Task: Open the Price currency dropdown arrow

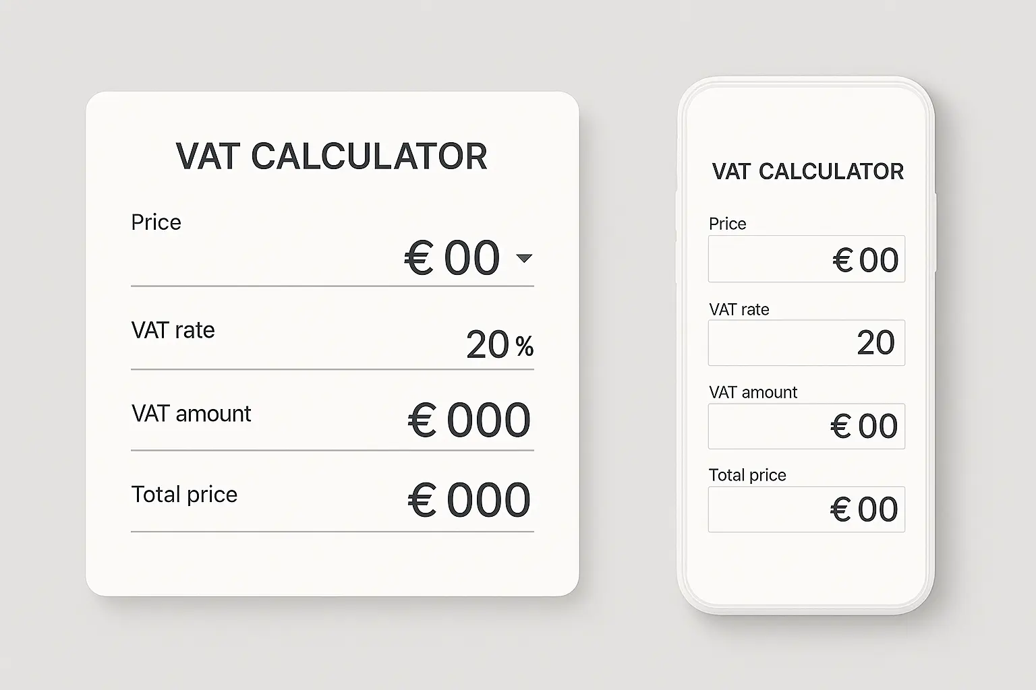Action: pos(524,258)
